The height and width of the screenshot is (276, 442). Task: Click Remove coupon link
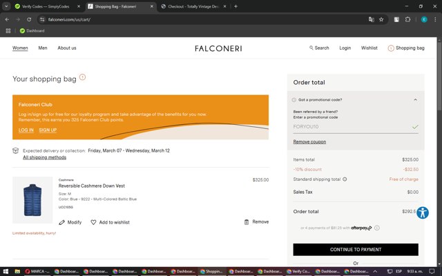coord(309,141)
